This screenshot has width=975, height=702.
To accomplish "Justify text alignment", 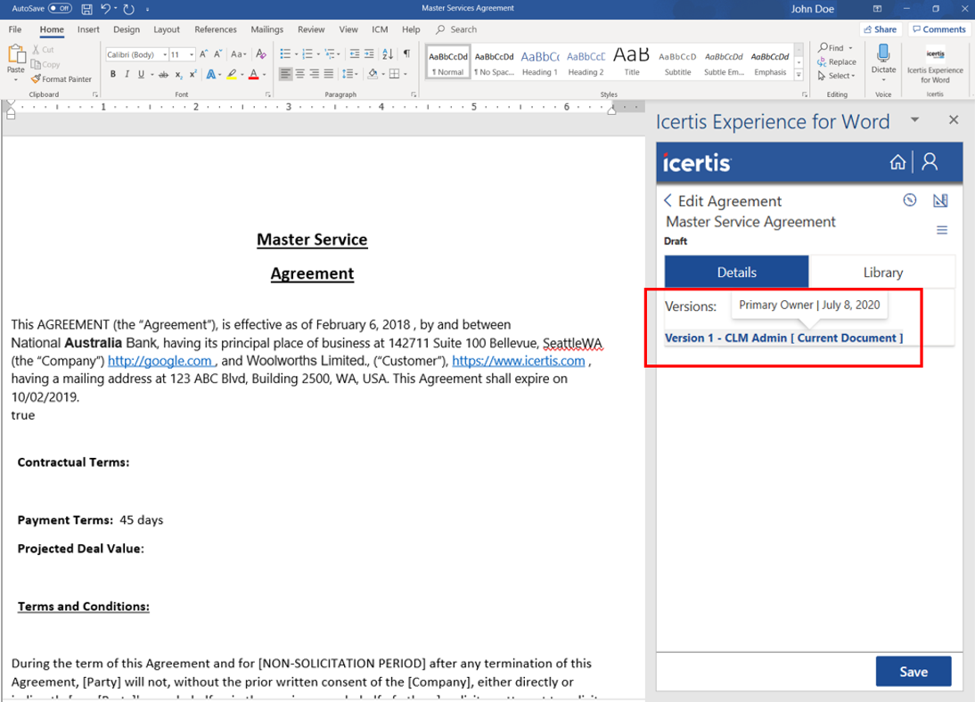I will coord(329,74).
